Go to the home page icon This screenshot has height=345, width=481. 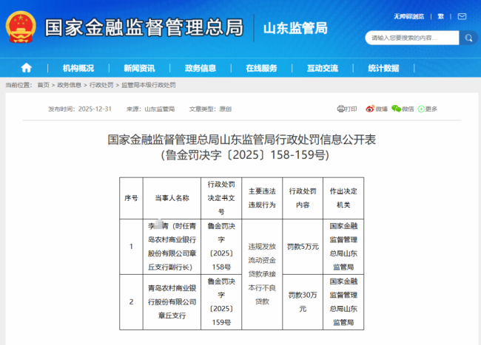(27, 68)
